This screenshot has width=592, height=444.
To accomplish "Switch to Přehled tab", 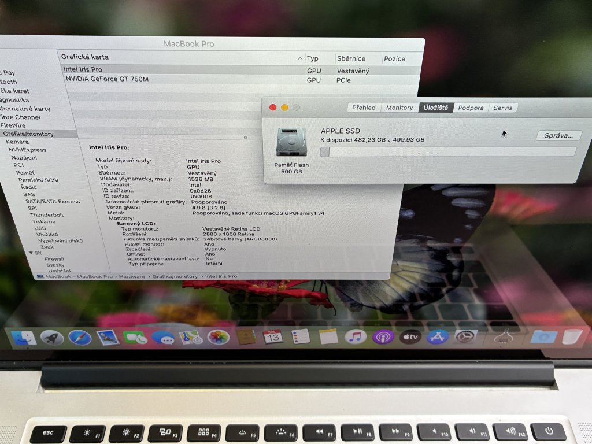I will pos(364,108).
